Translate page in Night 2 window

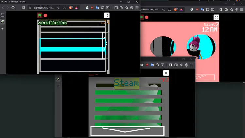click(163, 10)
